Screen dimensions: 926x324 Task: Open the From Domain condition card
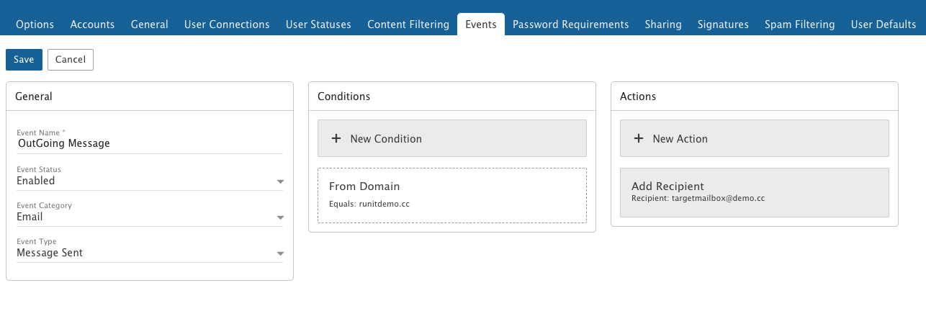(452, 195)
